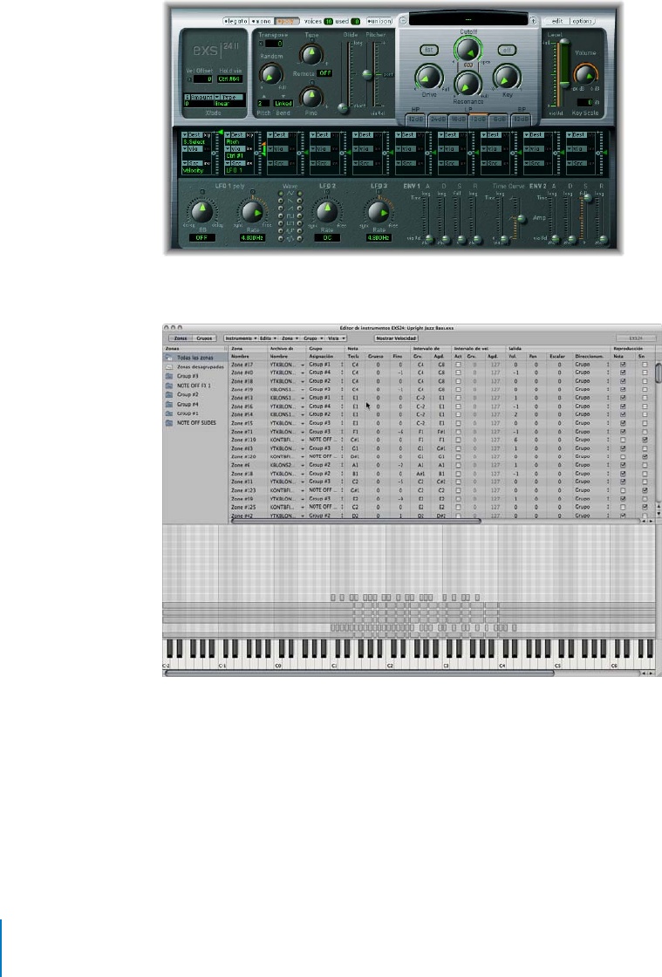The image size is (662, 977).
Task: Select the BP 12dB filter slope
Action: click(521, 119)
